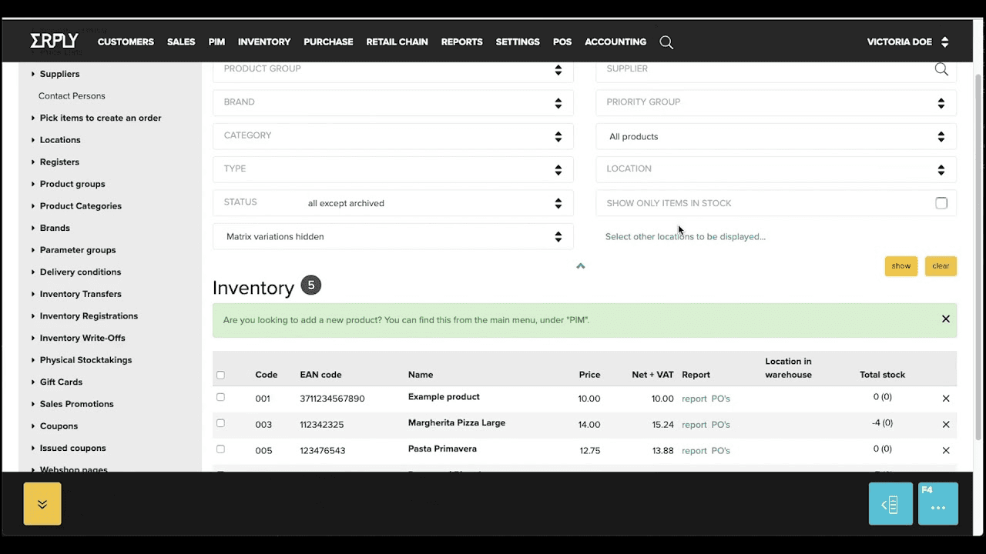Click Select other locations to be displayed
The image size is (986, 554).
tap(686, 237)
